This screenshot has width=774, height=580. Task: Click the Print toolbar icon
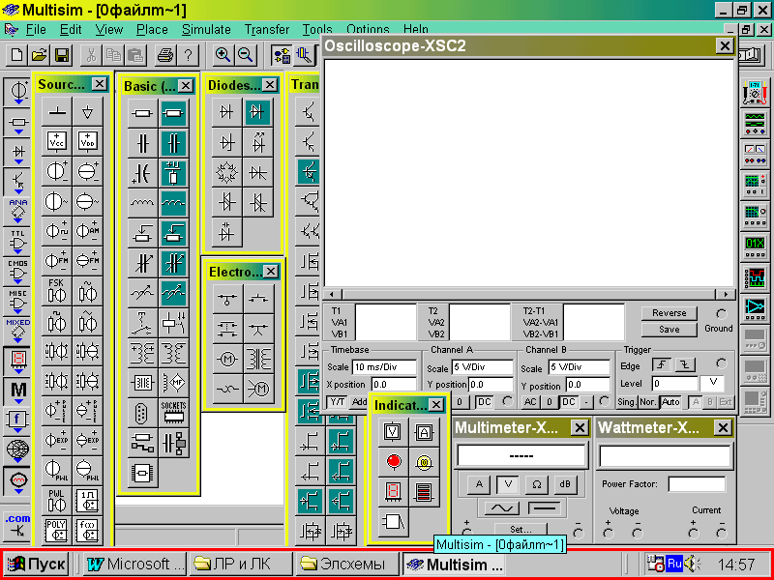click(164, 55)
